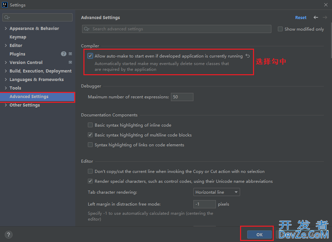Image resolution: width=332 pixels, height=242 pixels.
Task: Click the IntelliJ IDEA logo in title bar
Action: pos(5,5)
